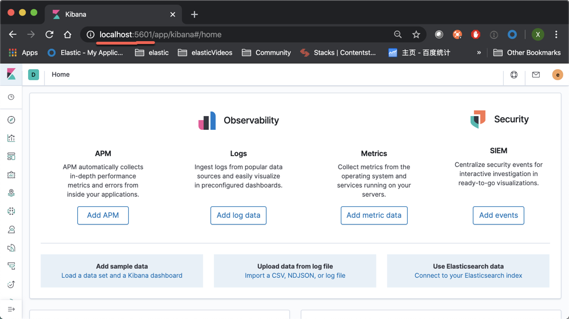569x319 pixels.
Task: Open Import a CSV, NDJSON, or log file
Action: 295,276
